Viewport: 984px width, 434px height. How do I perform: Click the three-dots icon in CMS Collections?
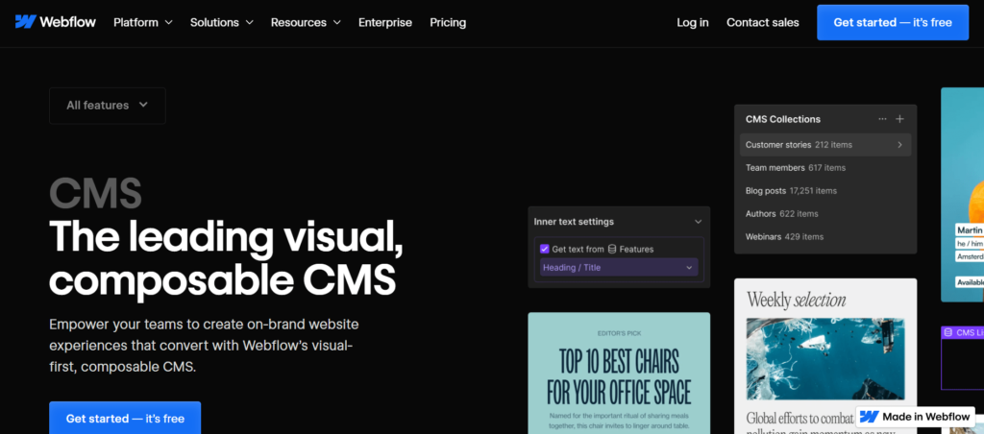coord(882,119)
